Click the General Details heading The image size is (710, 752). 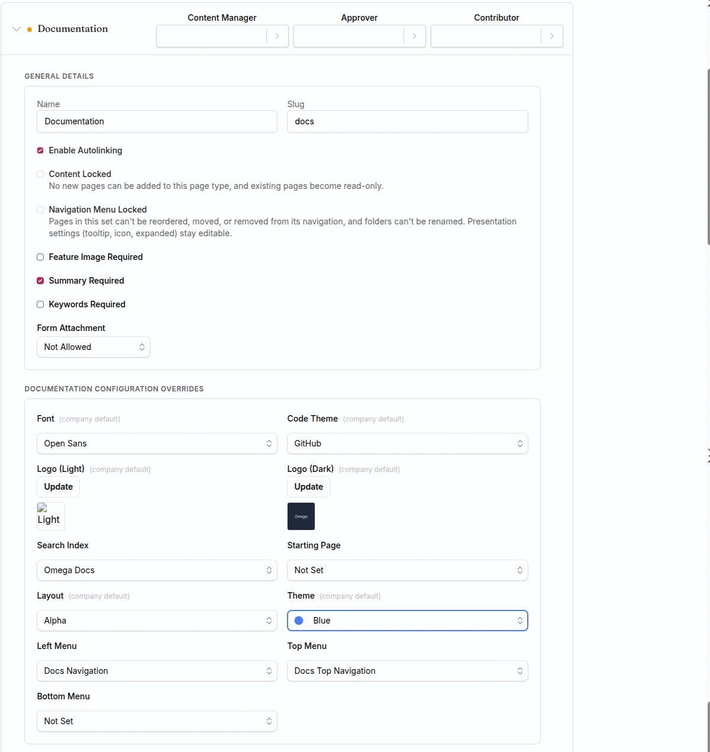[59, 76]
